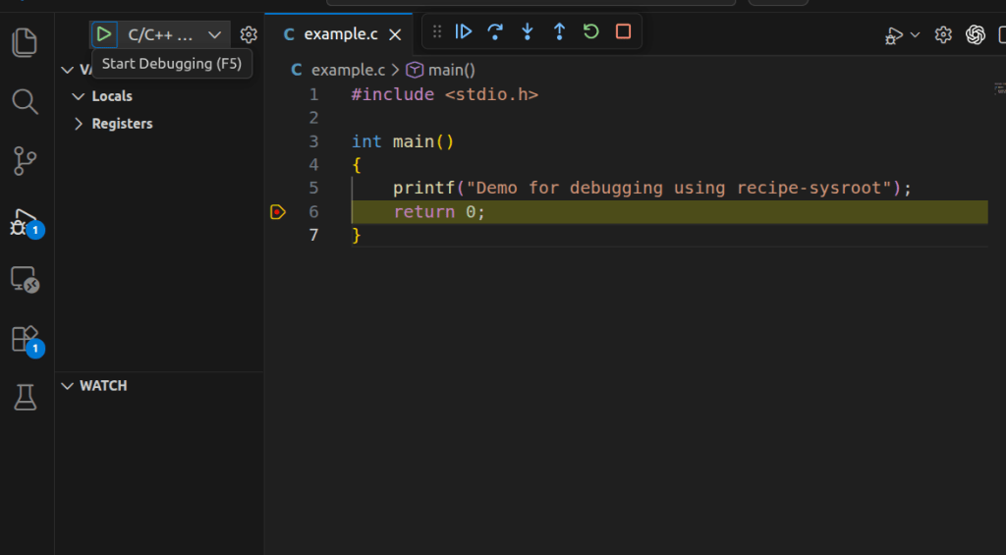Screen dimensions: 1006x555
Task: Open the Extensions view
Action: coord(26,339)
